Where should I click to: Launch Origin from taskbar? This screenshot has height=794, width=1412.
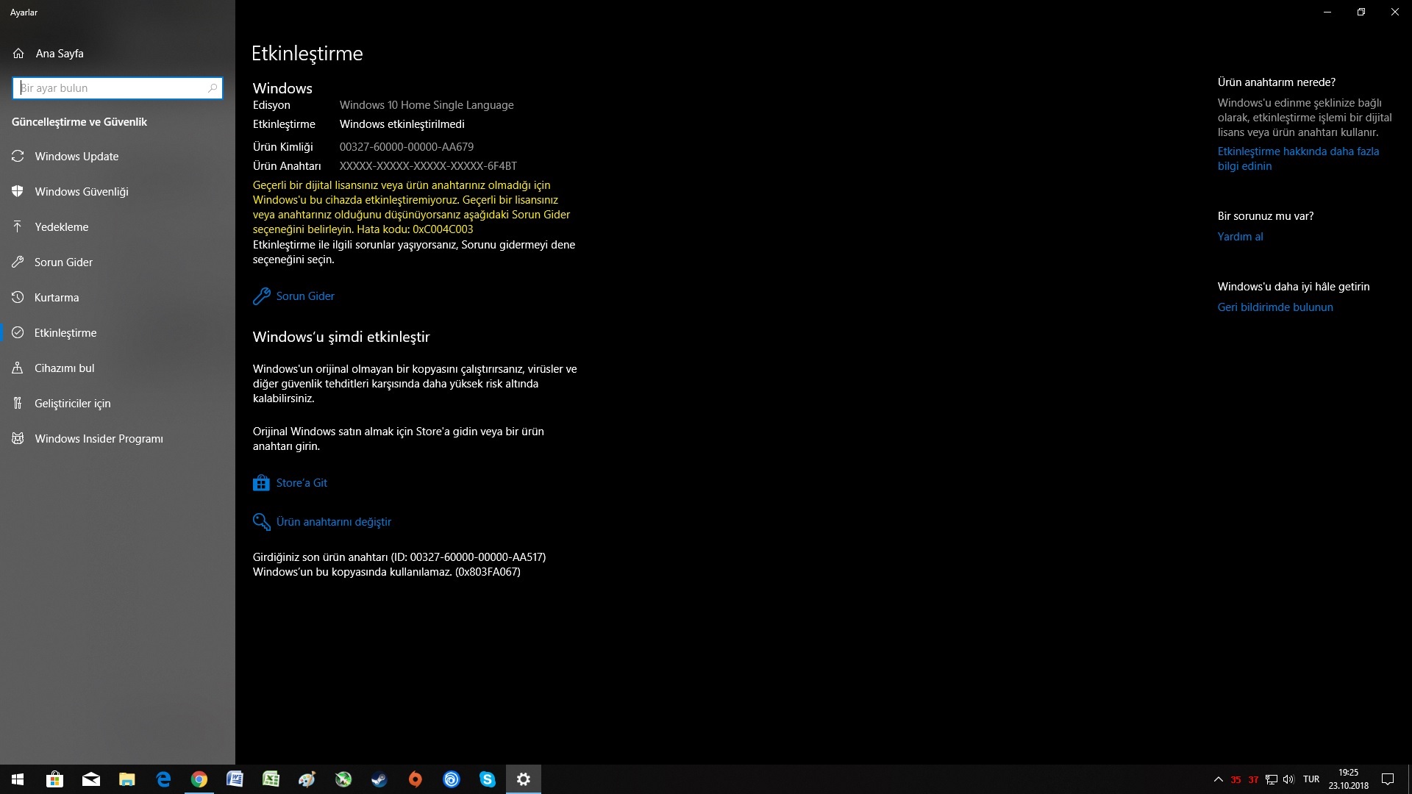pyautogui.click(x=416, y=779)
